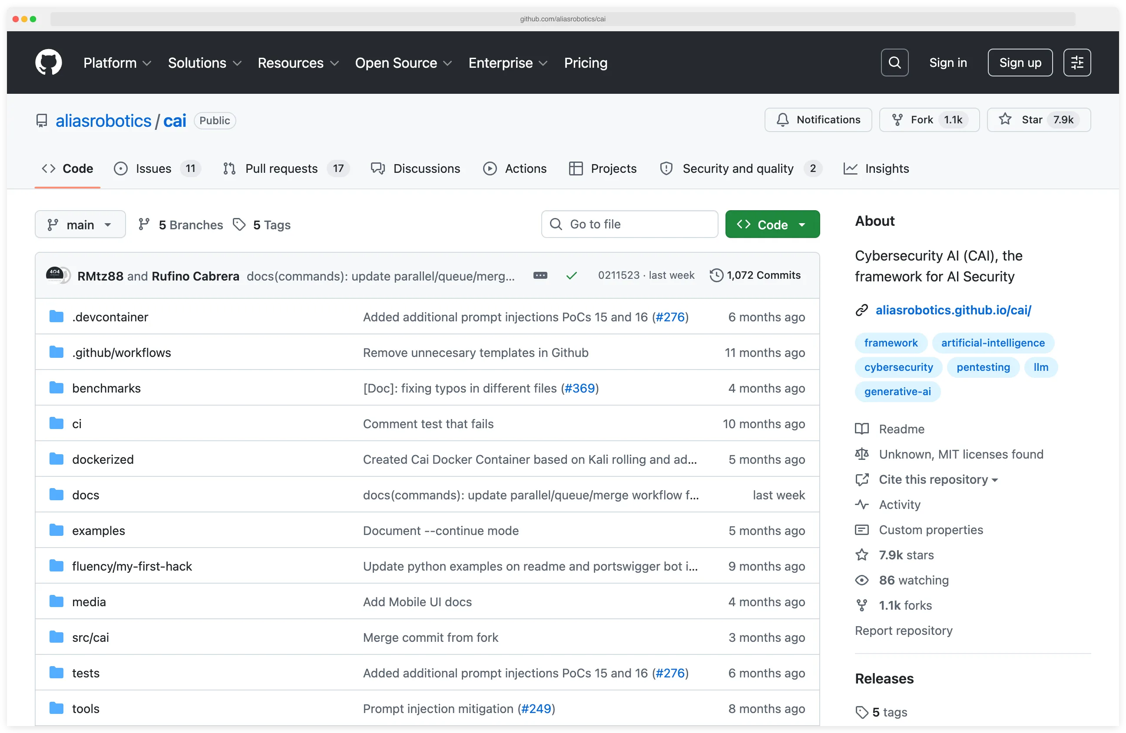Click the commit history clock icon
The image size is (1126, 733).
[x=716, y=275]
